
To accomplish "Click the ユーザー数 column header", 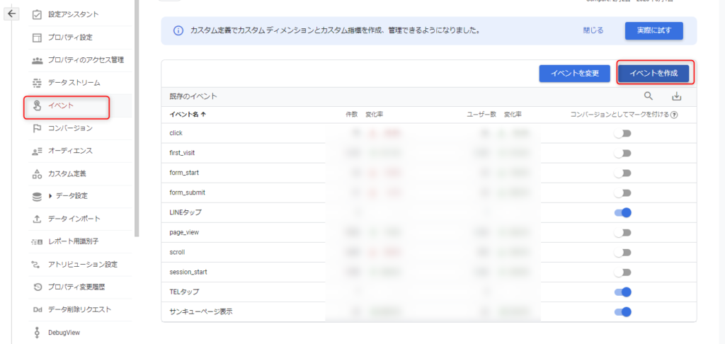I will 481,115.
